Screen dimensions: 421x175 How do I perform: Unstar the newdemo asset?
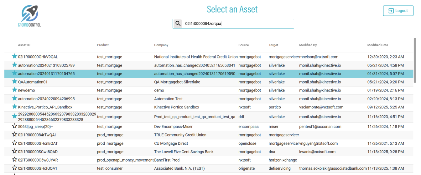point(14,90)
